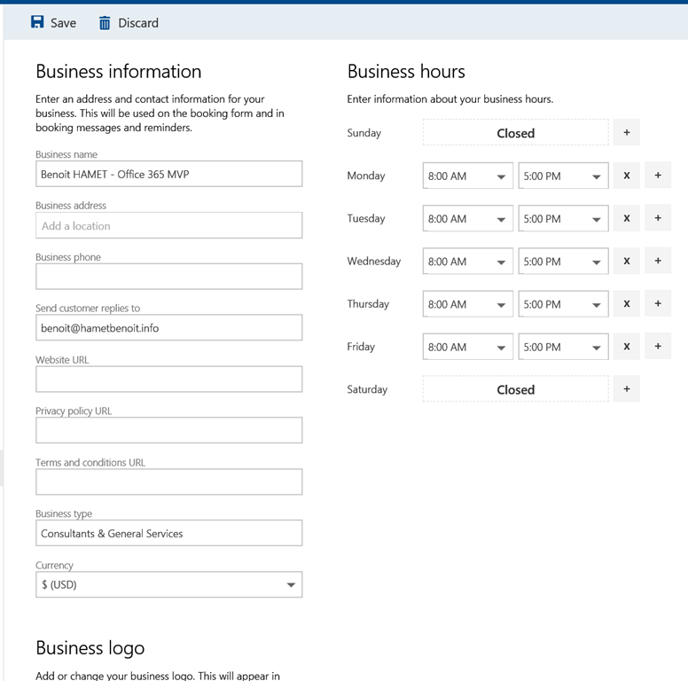This screenshot has height=681, width=688.
Task: Expand Thursday start time dropdown
Action: (x=467, y=304)
